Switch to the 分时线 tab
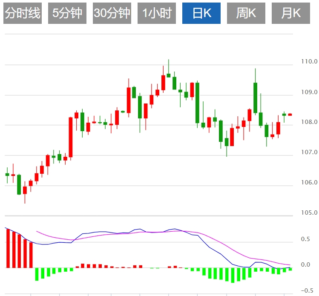The height and width of the screenshot is (296, 319). pyautogui.click(x=23, y=13)
